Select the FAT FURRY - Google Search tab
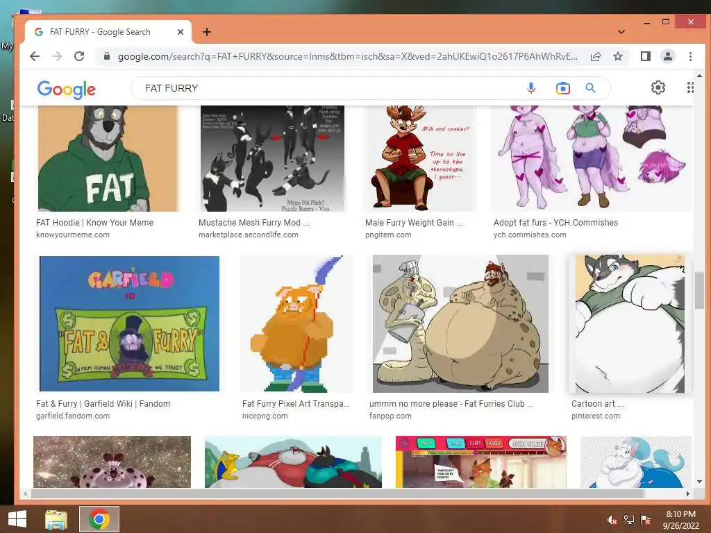 click(108, 32)
